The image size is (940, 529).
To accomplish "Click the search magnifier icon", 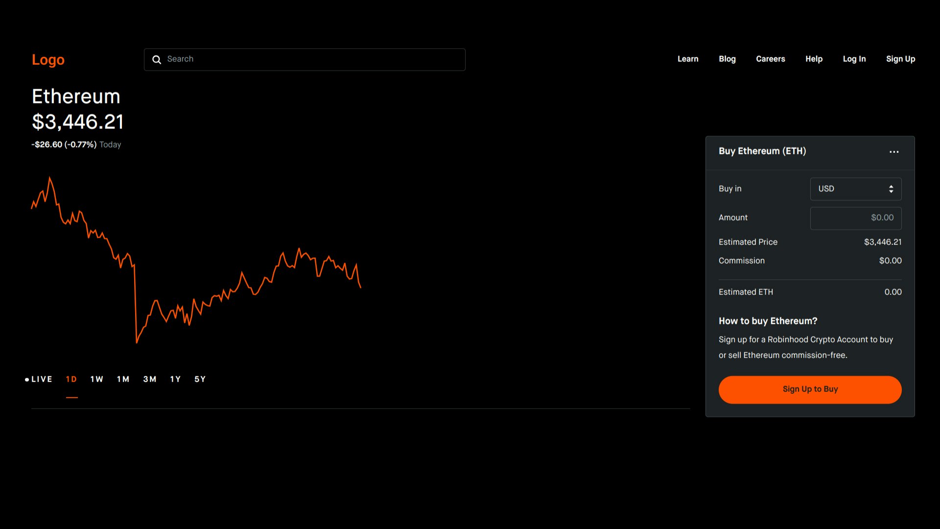I will coord(157,59).
